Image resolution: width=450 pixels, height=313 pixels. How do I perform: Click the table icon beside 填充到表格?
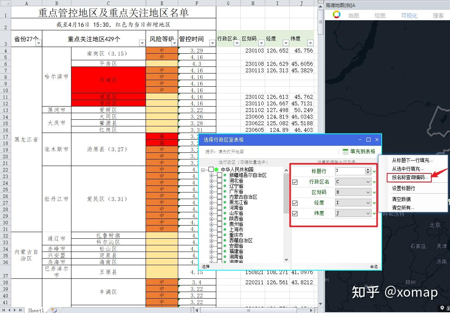click(x=346, y=152)
